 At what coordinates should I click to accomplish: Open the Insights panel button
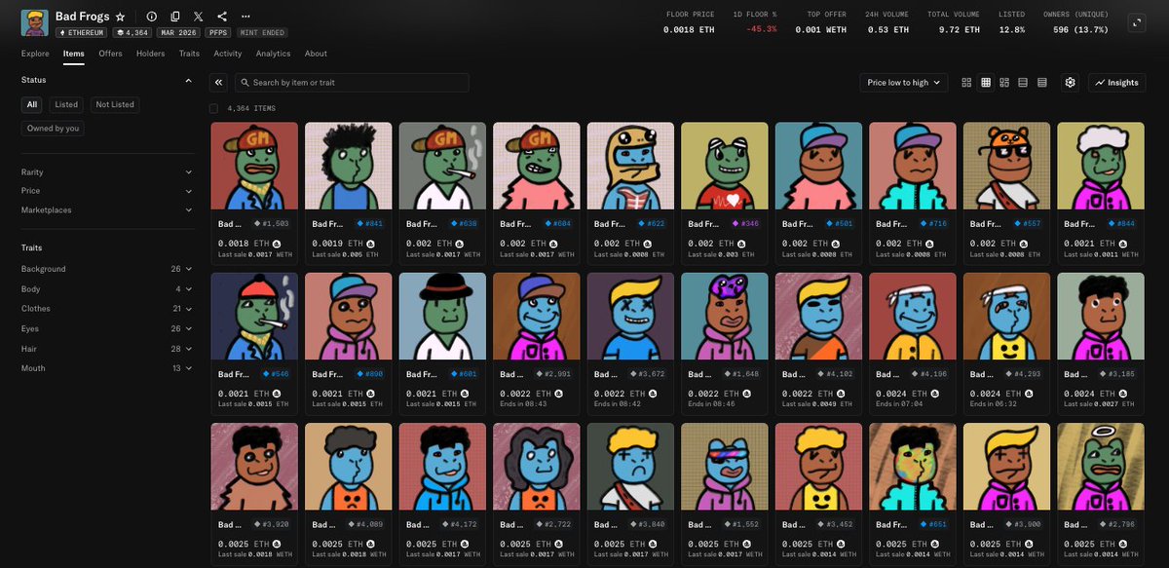click(1116, 83)
